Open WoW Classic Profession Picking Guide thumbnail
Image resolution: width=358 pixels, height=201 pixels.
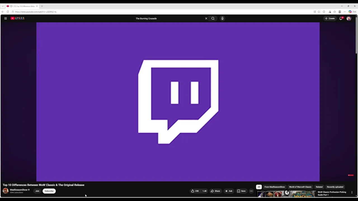click(x=286, y=194)
